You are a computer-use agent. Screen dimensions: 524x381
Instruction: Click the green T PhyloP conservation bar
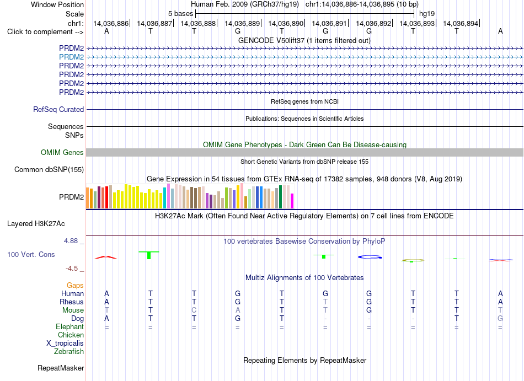tap(149, 255)
